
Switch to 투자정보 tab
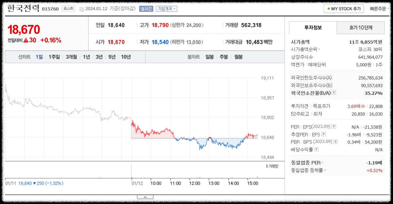[x=313, y=28]
